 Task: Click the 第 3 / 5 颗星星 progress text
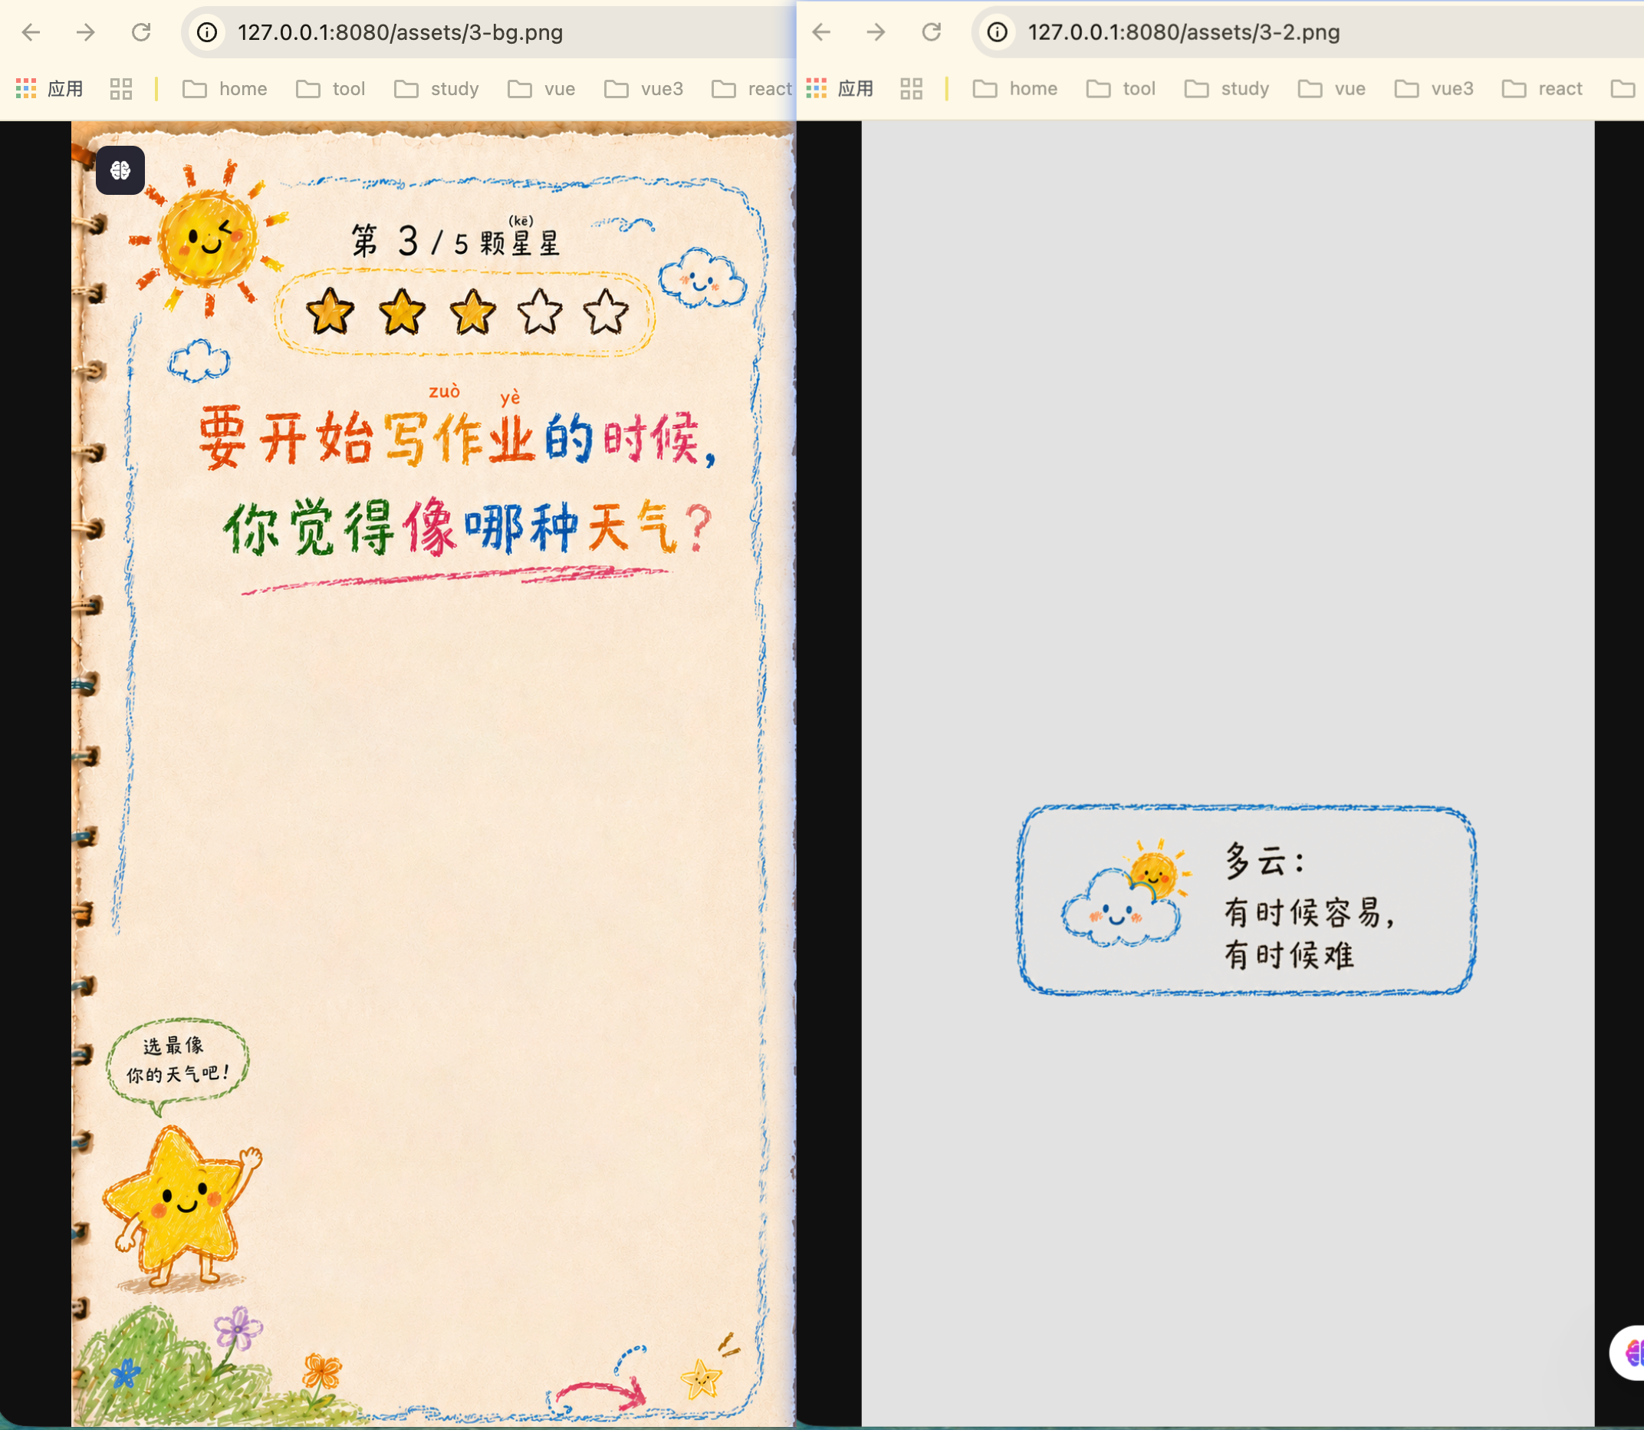[x=456, y=239]
